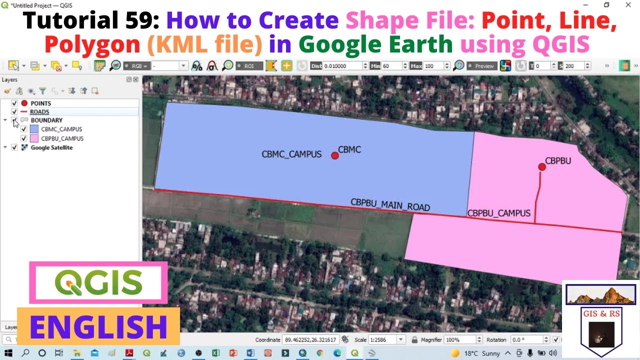Click the redo ROI circular arrow icon
This screenshot has width=640, height=360.
(x=302, y=66)
